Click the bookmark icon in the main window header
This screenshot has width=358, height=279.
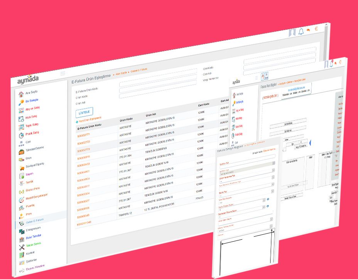tap(292, 32)
